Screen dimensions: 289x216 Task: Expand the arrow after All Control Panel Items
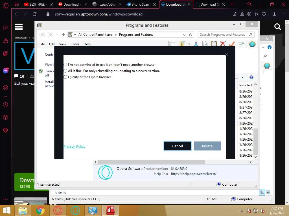[x=116, y=35]
